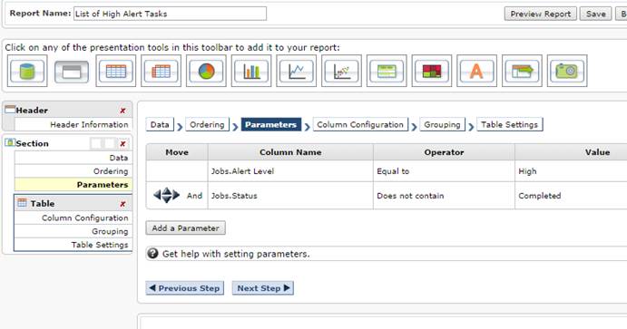Add a pie chart to the report

pyautogui.click(x=206, y=71)
